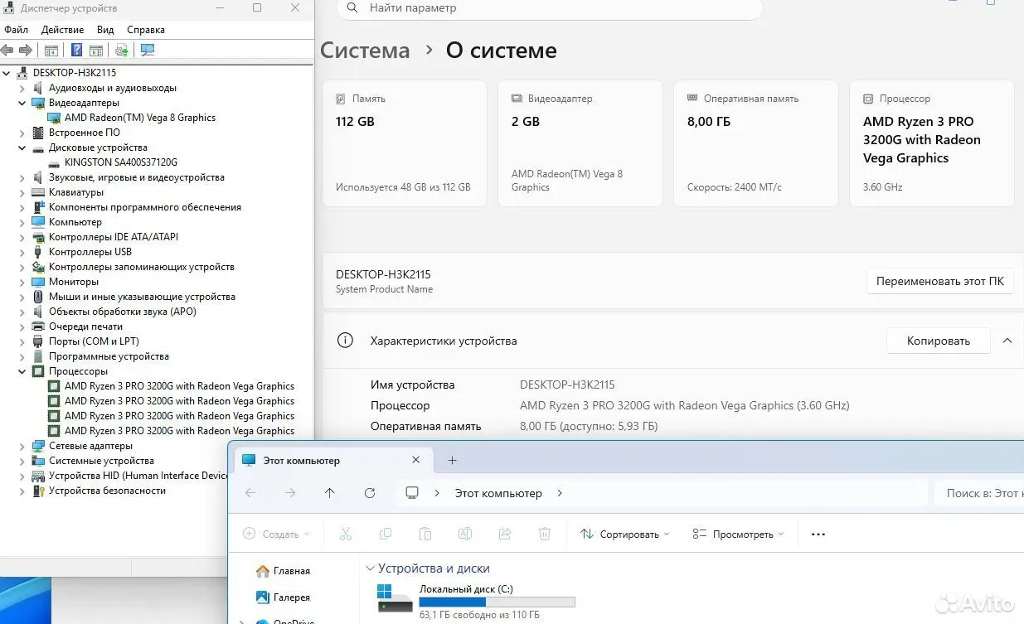
Task: Click the Процессор AMD Ryzen 3 PRO card
Action: click(932, 143)
